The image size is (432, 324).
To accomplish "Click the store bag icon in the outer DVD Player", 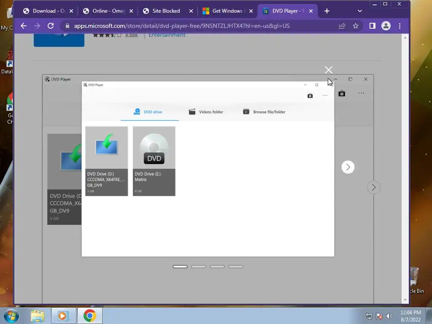I will [x=342, y=93].
